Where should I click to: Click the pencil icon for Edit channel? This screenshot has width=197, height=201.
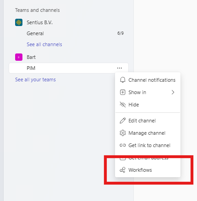coord(122,121)
